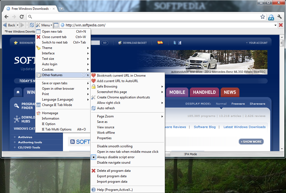The height and width of the screenshot is (193, 286).
Task: Toggle Auto refresh option
Action: (128, 108)
